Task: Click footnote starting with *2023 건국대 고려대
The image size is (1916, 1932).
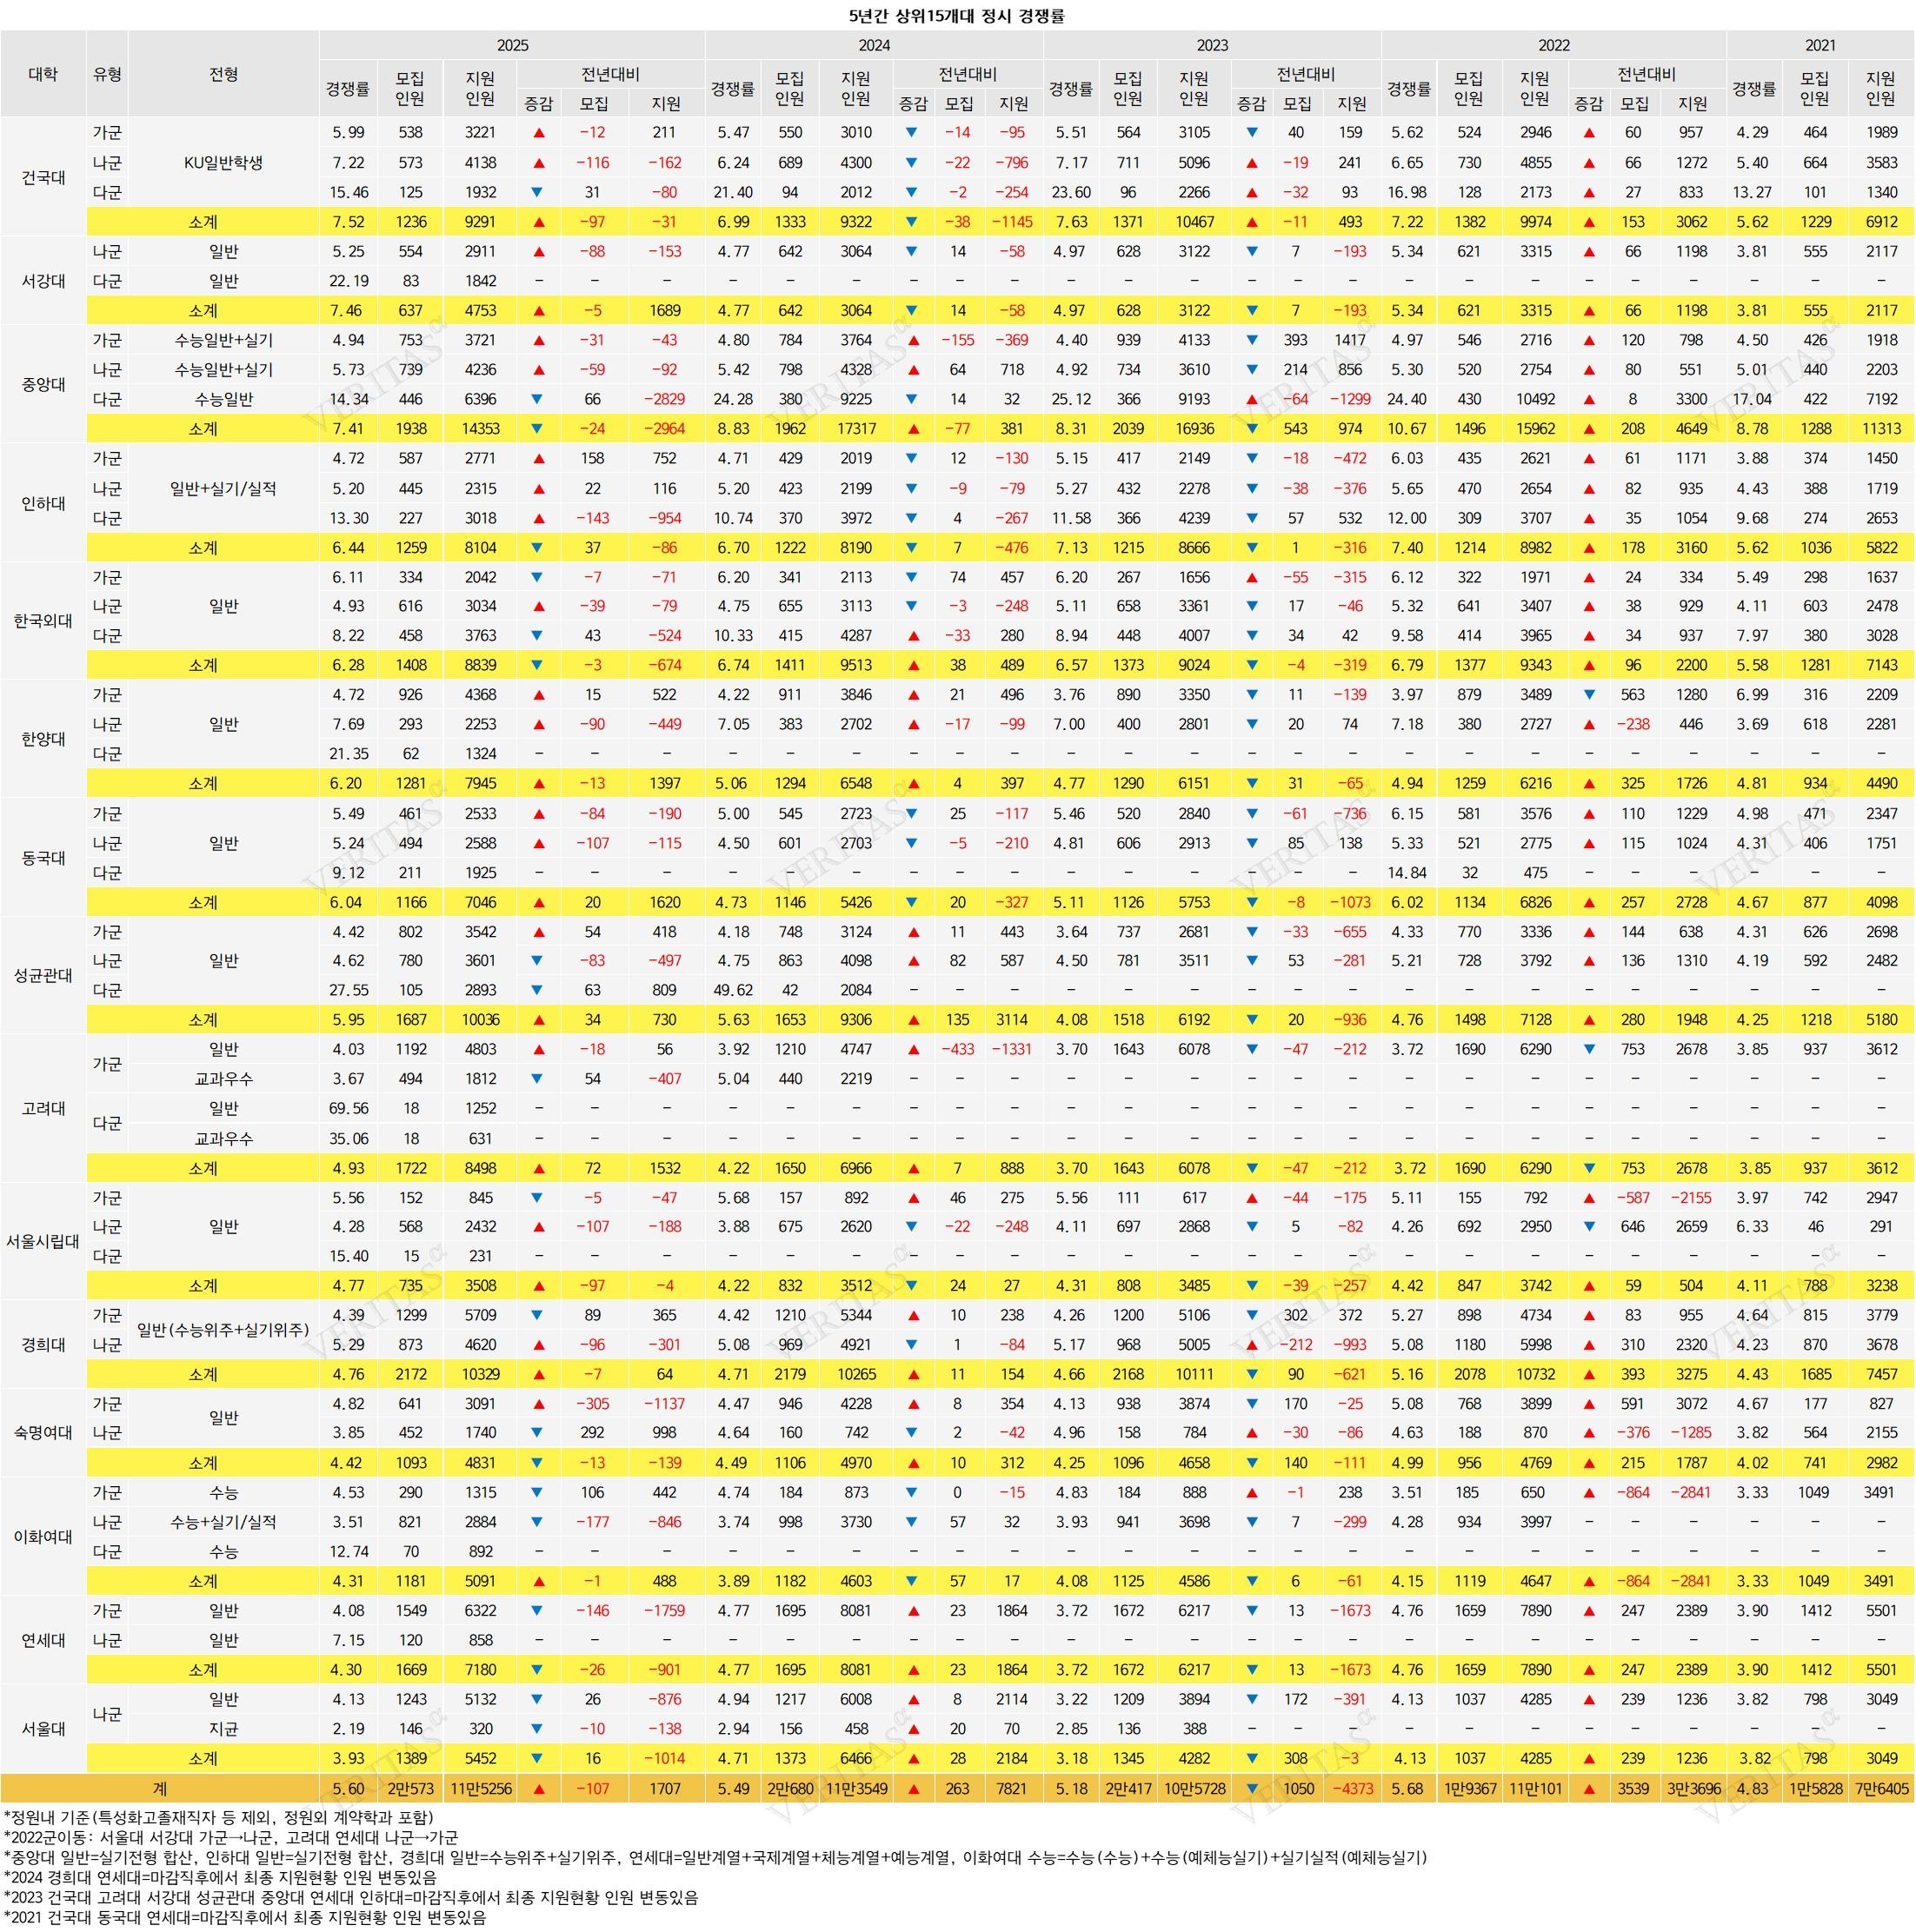Action: click(x=351, y=1897)
